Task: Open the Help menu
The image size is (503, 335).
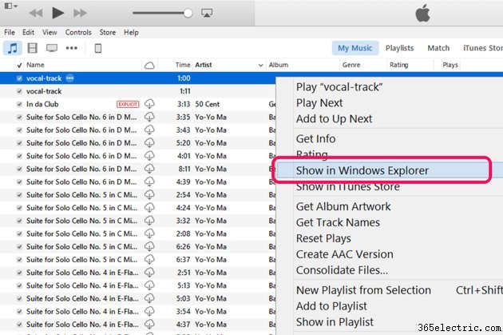Action: pyautogui.click(x=131, y=33)
